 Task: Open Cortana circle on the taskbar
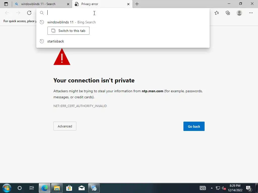tap(20, 188)
